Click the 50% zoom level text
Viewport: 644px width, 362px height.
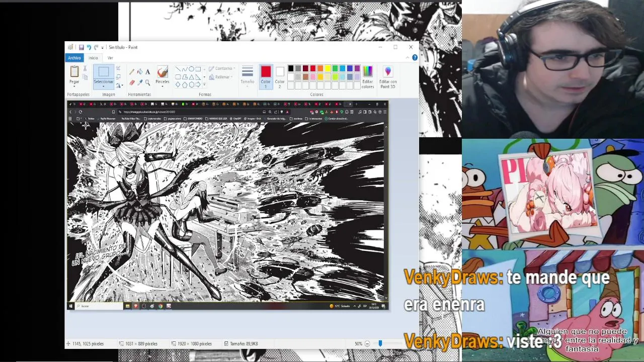[x=358, y=344]
